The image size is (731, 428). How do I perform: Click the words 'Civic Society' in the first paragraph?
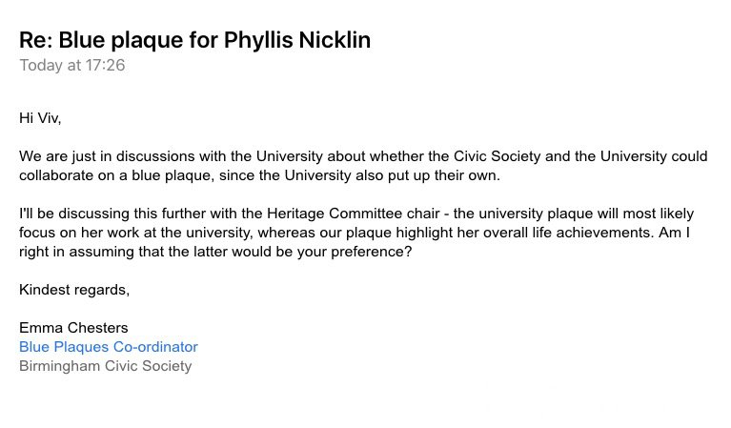pyautogui.click(x=497, y=156)
